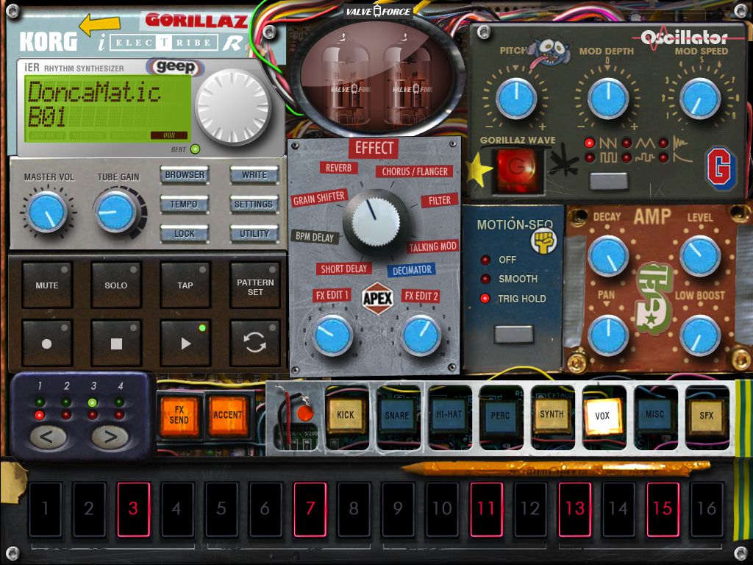The width and height of the screenshot is (753, 565).
Task: Select the next part with the right arrow
Action: (110, 437)
